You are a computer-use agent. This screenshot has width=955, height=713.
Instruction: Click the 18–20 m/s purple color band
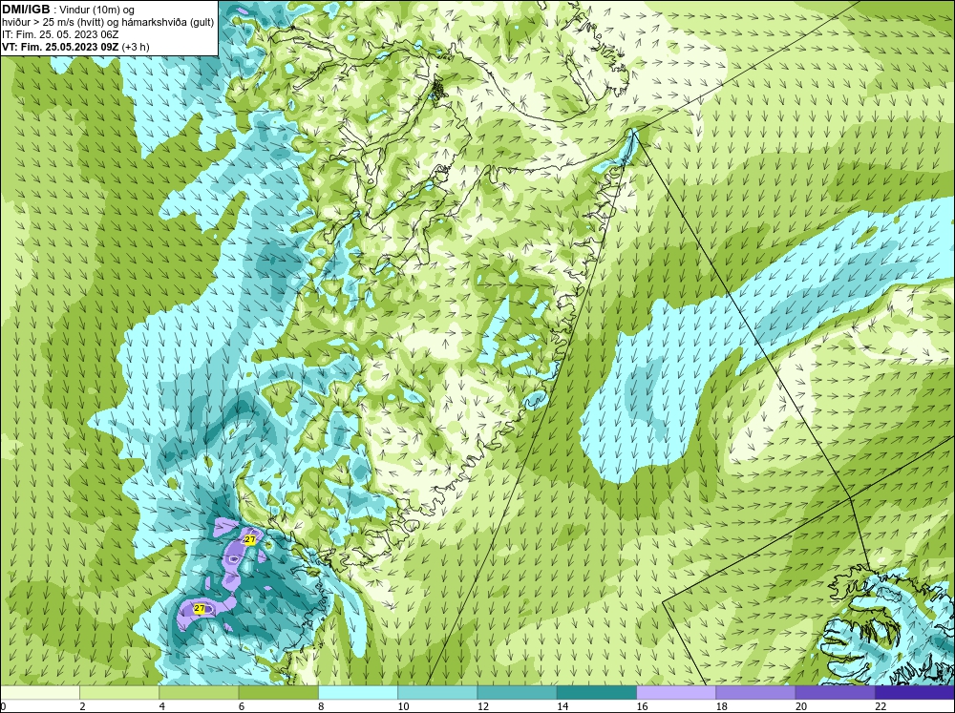755,693
